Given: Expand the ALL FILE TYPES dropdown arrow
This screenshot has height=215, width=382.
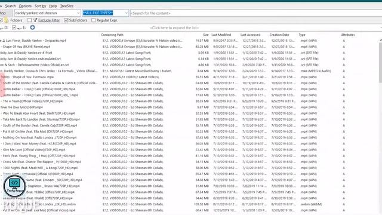Looking at the screenshot, I should [x=127, y=13].
